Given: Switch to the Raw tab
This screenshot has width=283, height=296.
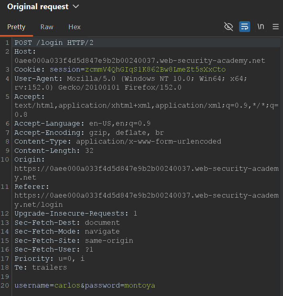Looking at the screenshot, I should click(47, 27).
